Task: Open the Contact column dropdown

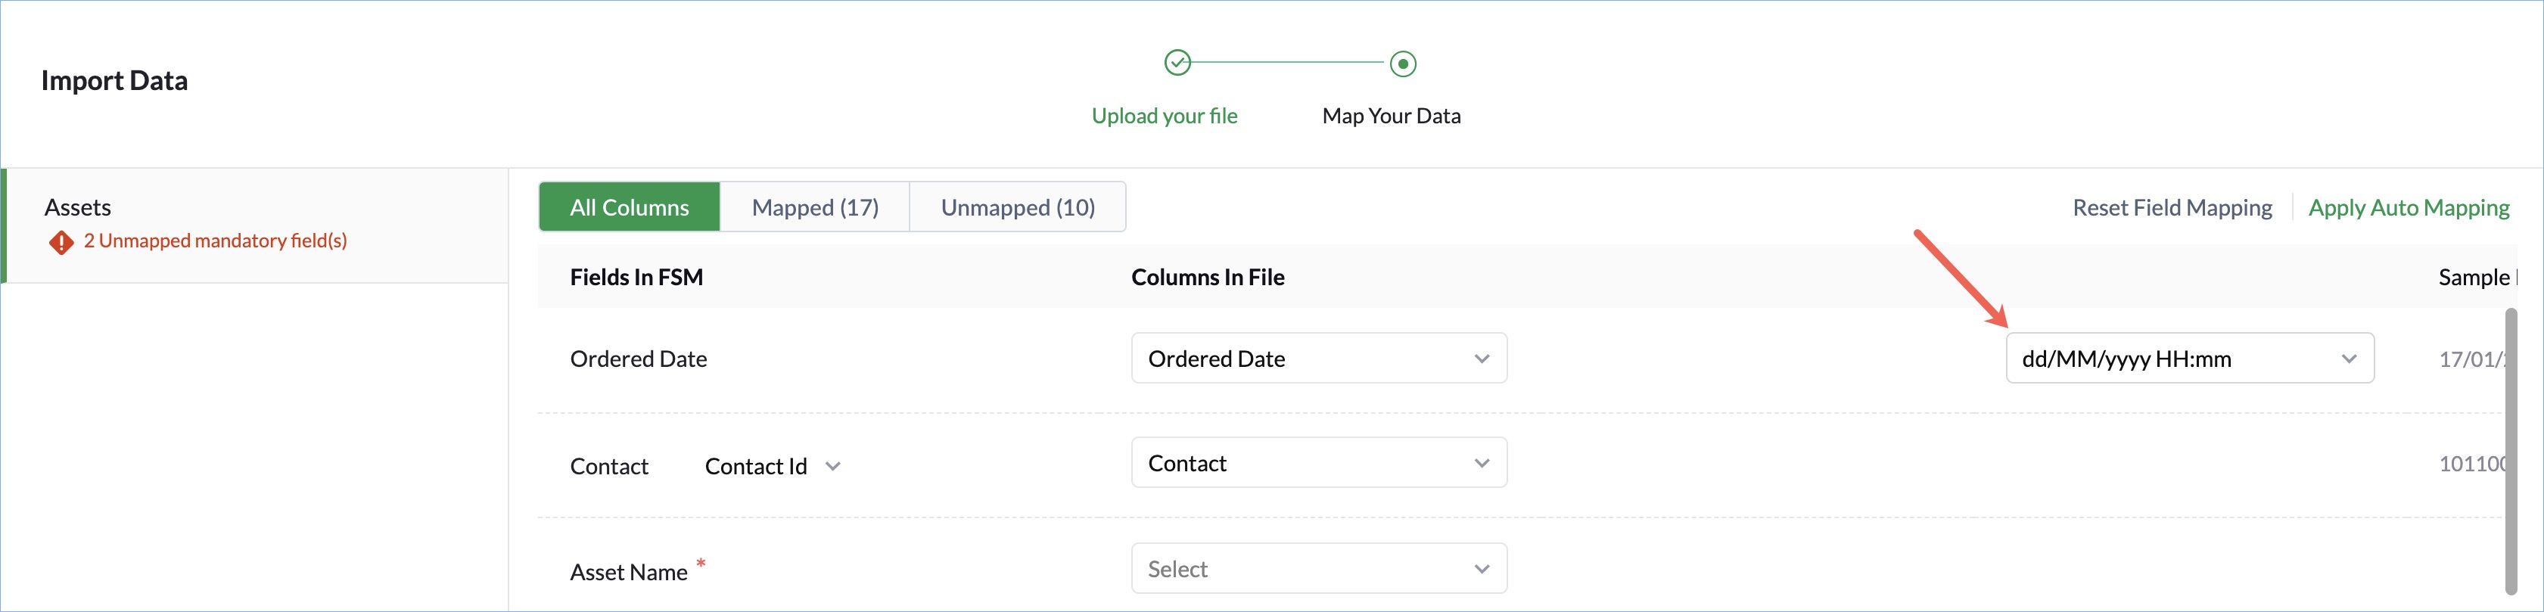Action: pos(1317,464)
